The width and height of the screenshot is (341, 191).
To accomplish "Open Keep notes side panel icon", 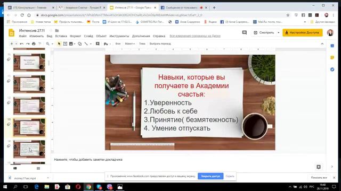I will click(x=332, y=58).
